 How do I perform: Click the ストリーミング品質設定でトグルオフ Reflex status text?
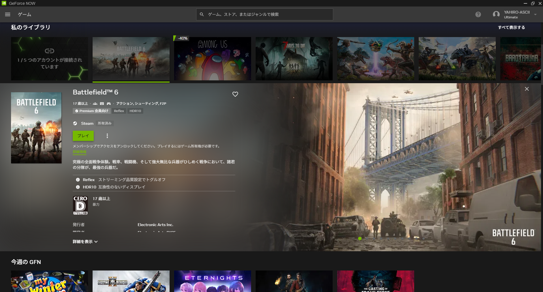point(132,180)
